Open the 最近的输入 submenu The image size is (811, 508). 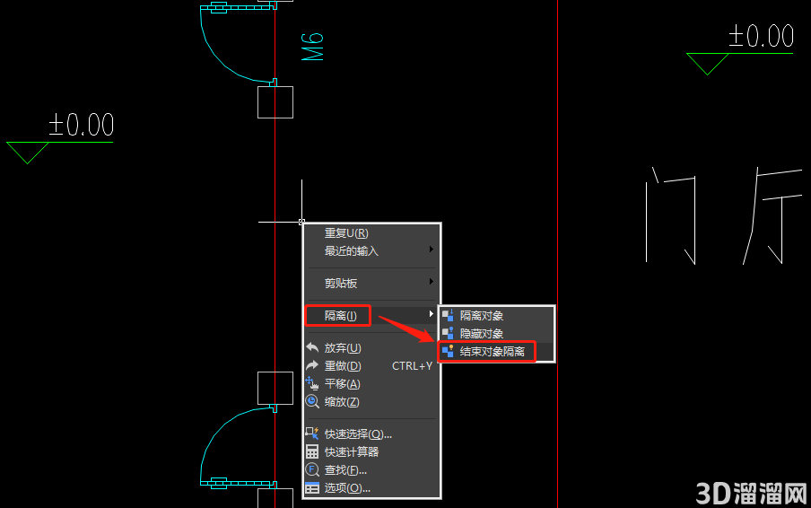pyautogui.click(x=371, y=251)
